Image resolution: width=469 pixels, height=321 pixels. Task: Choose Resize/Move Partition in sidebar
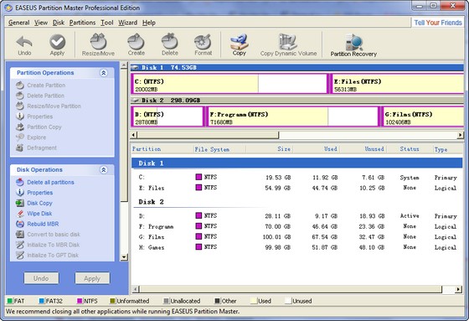point(49,106)
